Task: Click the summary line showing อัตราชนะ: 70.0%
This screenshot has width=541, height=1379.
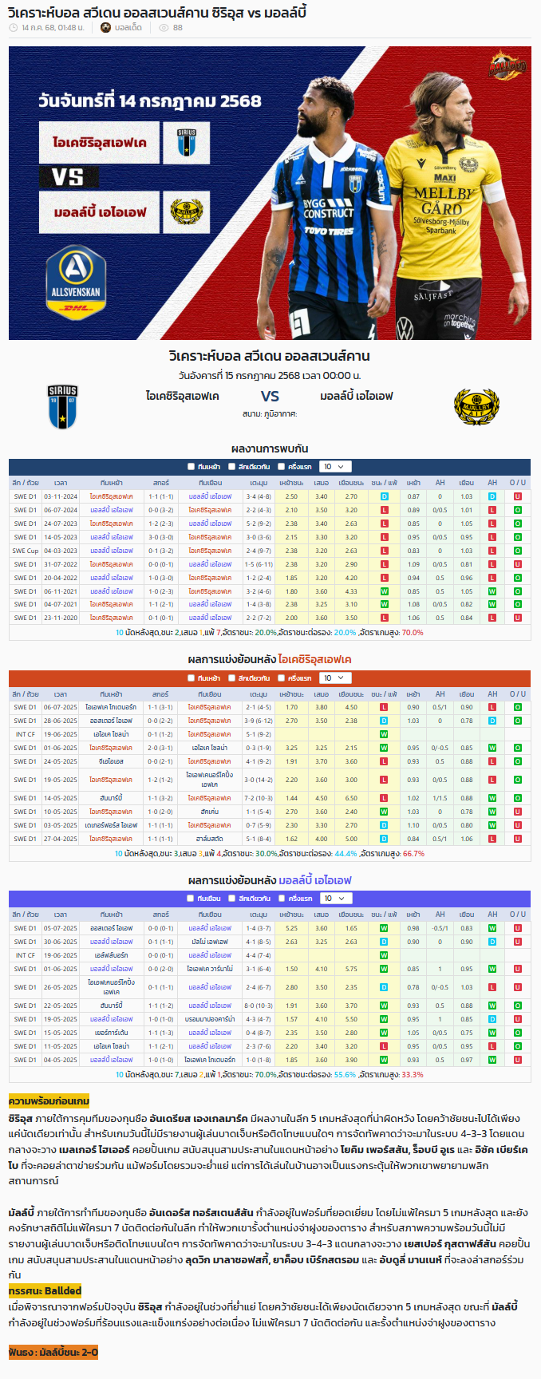Action: click(x=270, y=1074)
